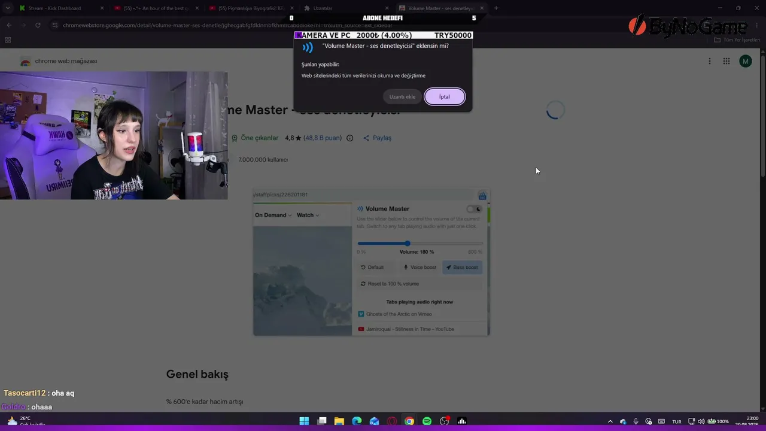
Task: Open Opera browser from the taskbar
Action: click(392, 421)
